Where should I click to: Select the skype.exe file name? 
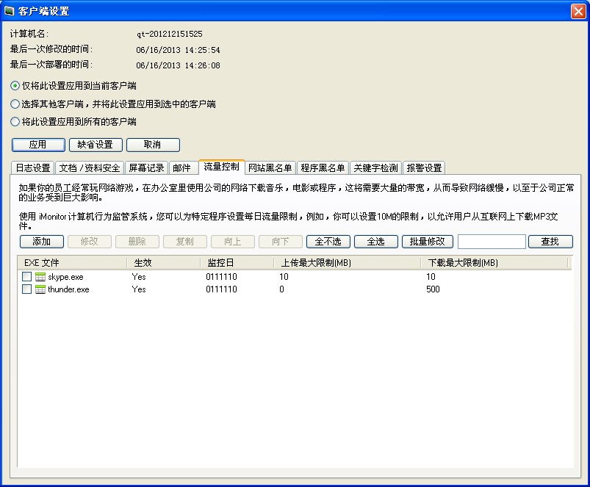tap(65, 277)
